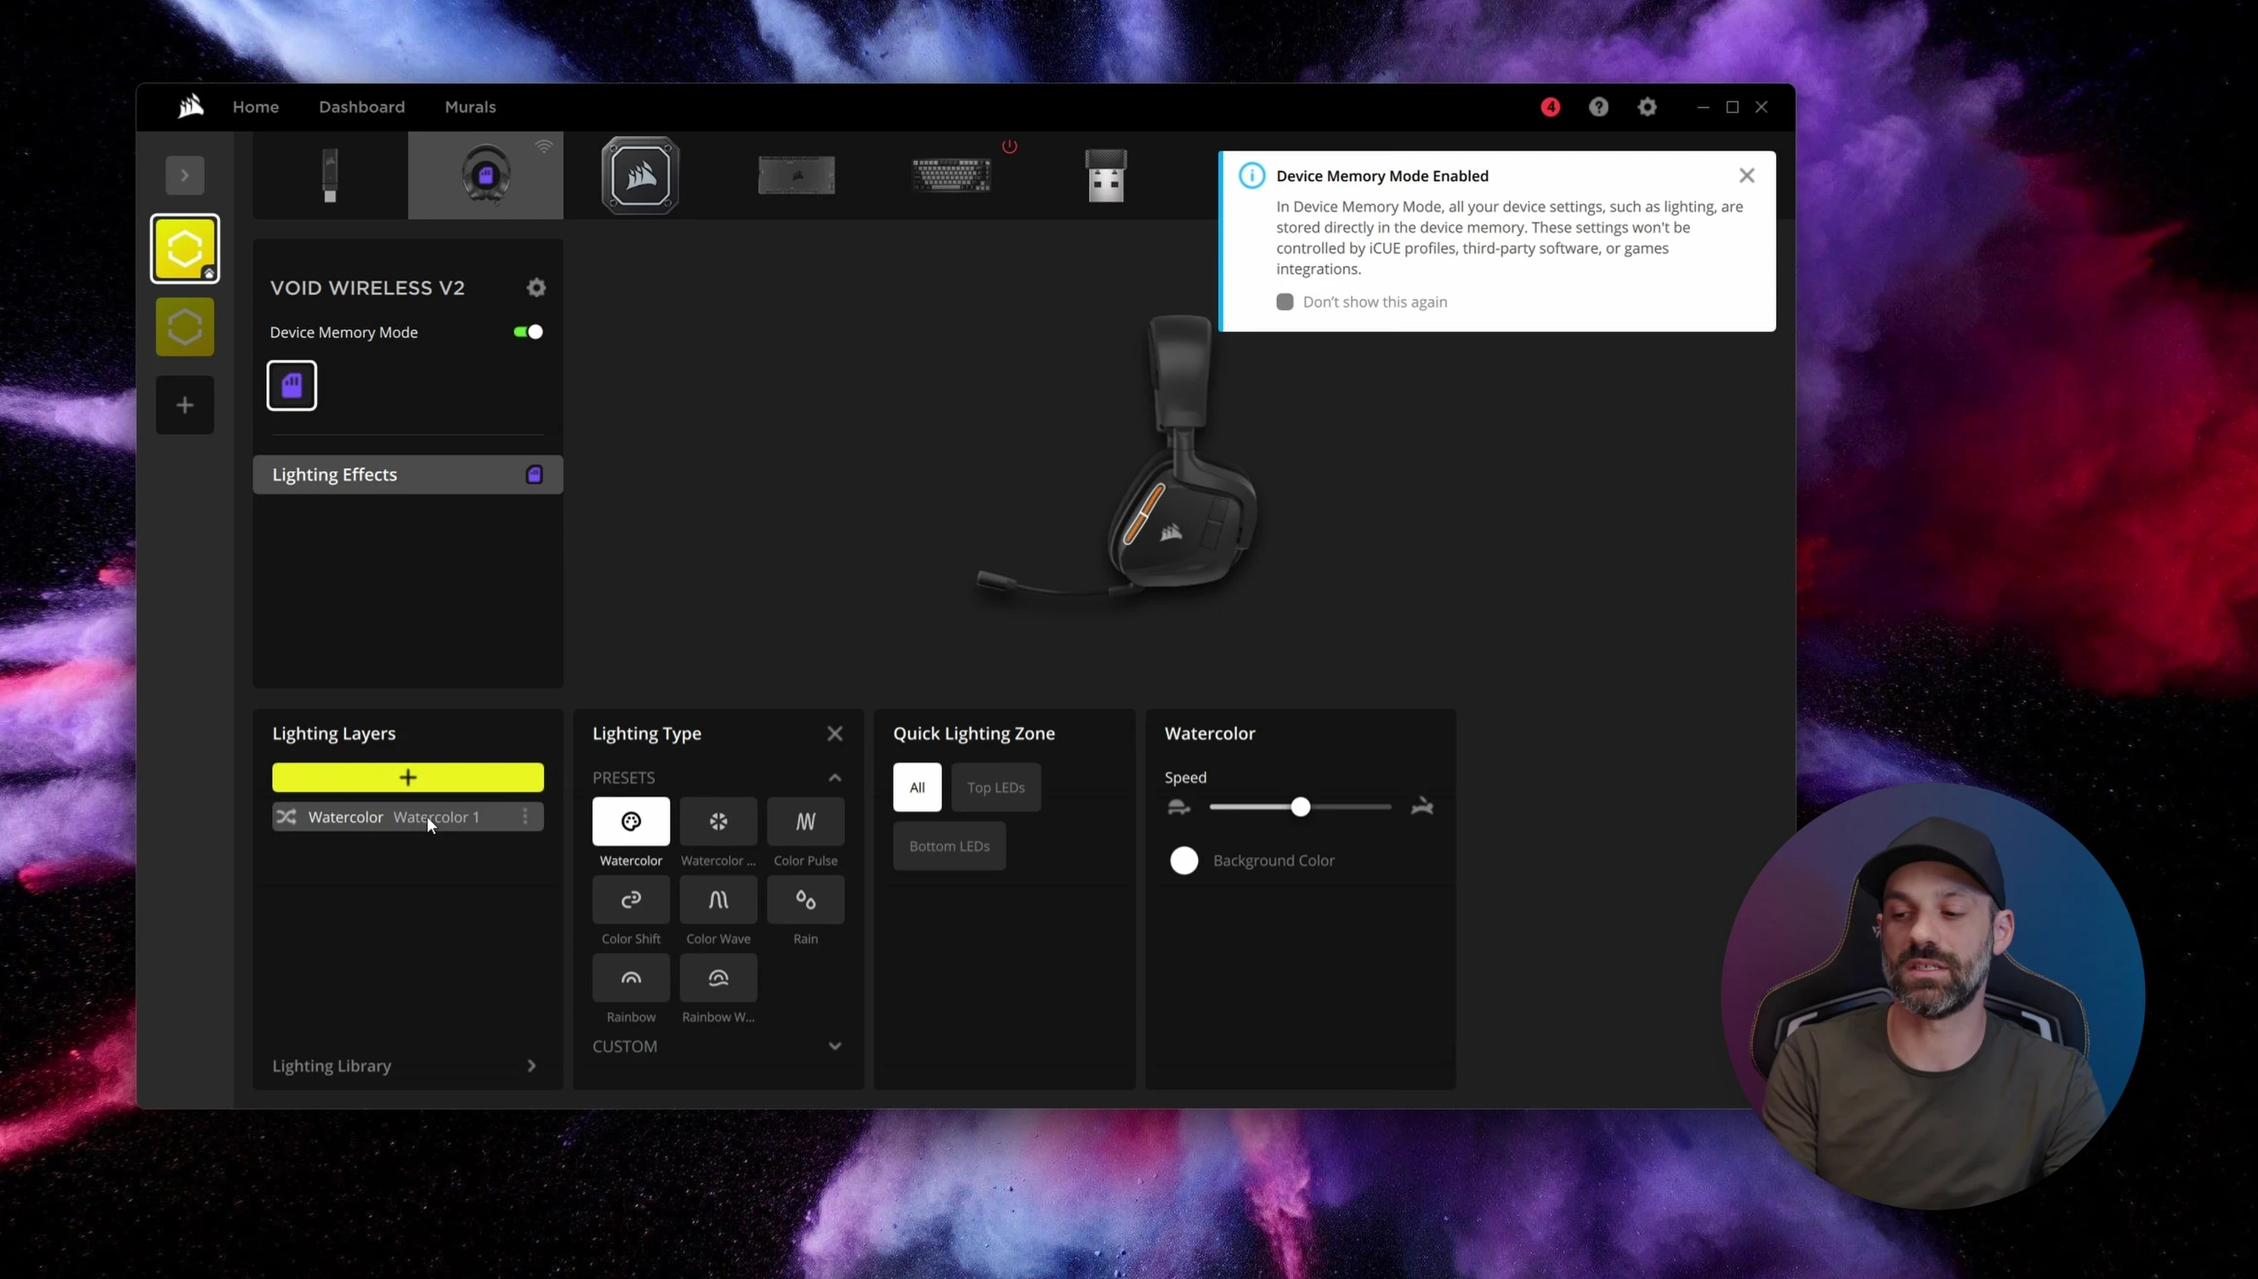Screen dimensions: 2258x1279
Task: Choose the Rainbow preset
Action: pyautogui.click(x=631, y=977)
